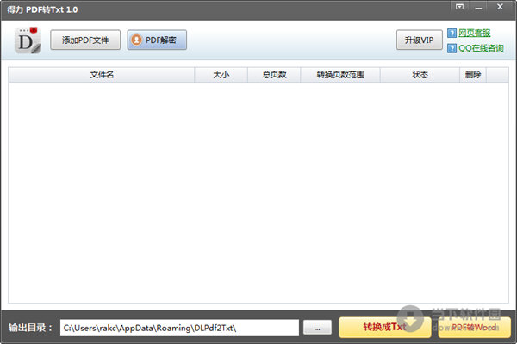Click the upgrade VIP button (升级VIP)
This screenshot has width=517, height=344.
tap(419, 40)
